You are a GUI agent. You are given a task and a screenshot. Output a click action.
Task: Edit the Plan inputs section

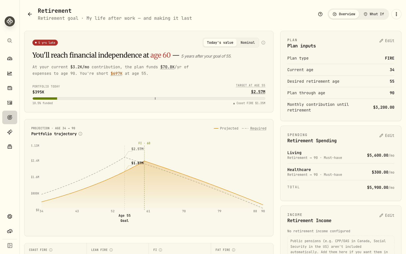coord(387,41)
